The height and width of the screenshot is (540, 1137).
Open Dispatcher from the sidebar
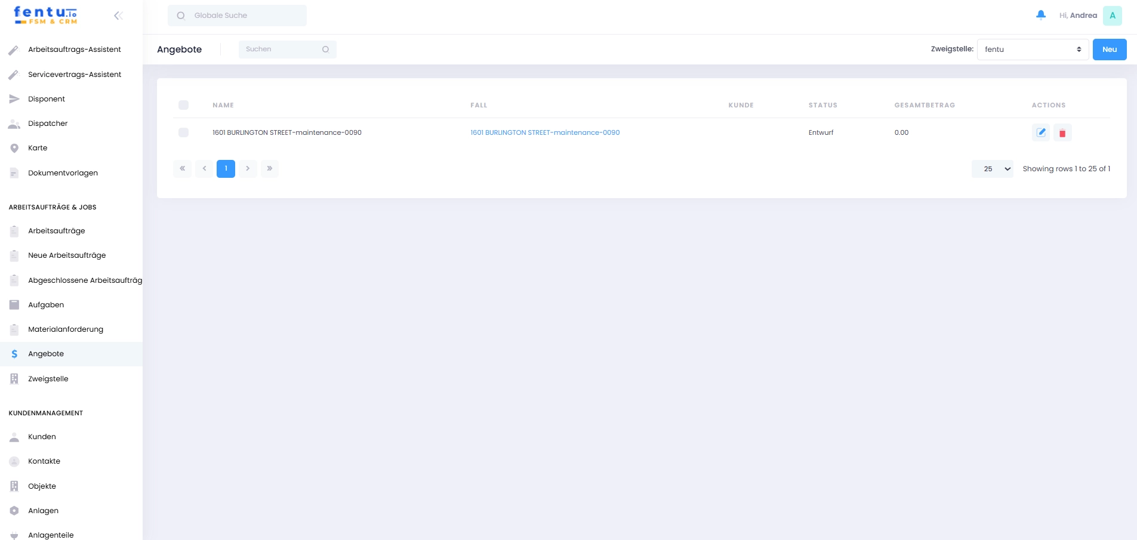(48, 124)
